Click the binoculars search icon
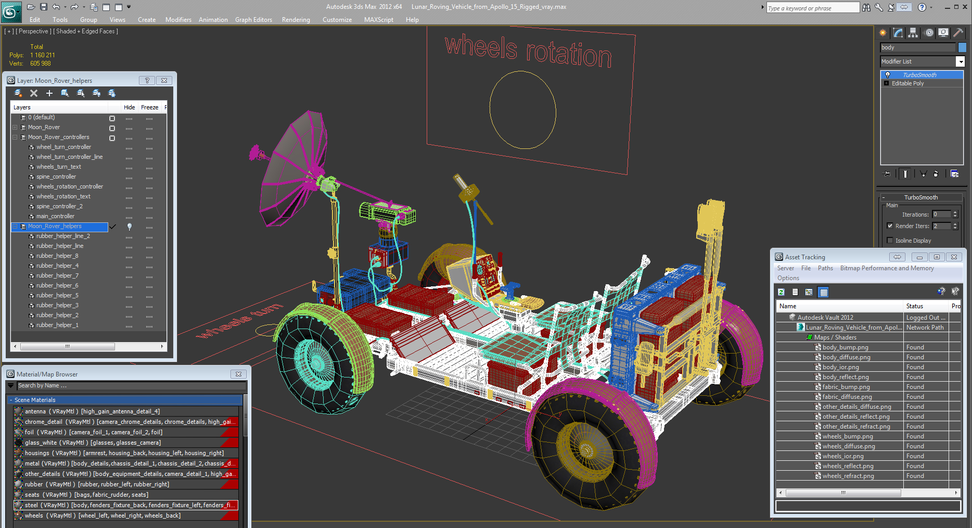Screen dimensions: 972x528 pyautogui.click(x=866, y=7)
